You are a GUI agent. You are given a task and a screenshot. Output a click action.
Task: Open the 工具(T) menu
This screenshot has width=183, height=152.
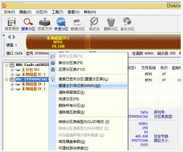point(58,12)
